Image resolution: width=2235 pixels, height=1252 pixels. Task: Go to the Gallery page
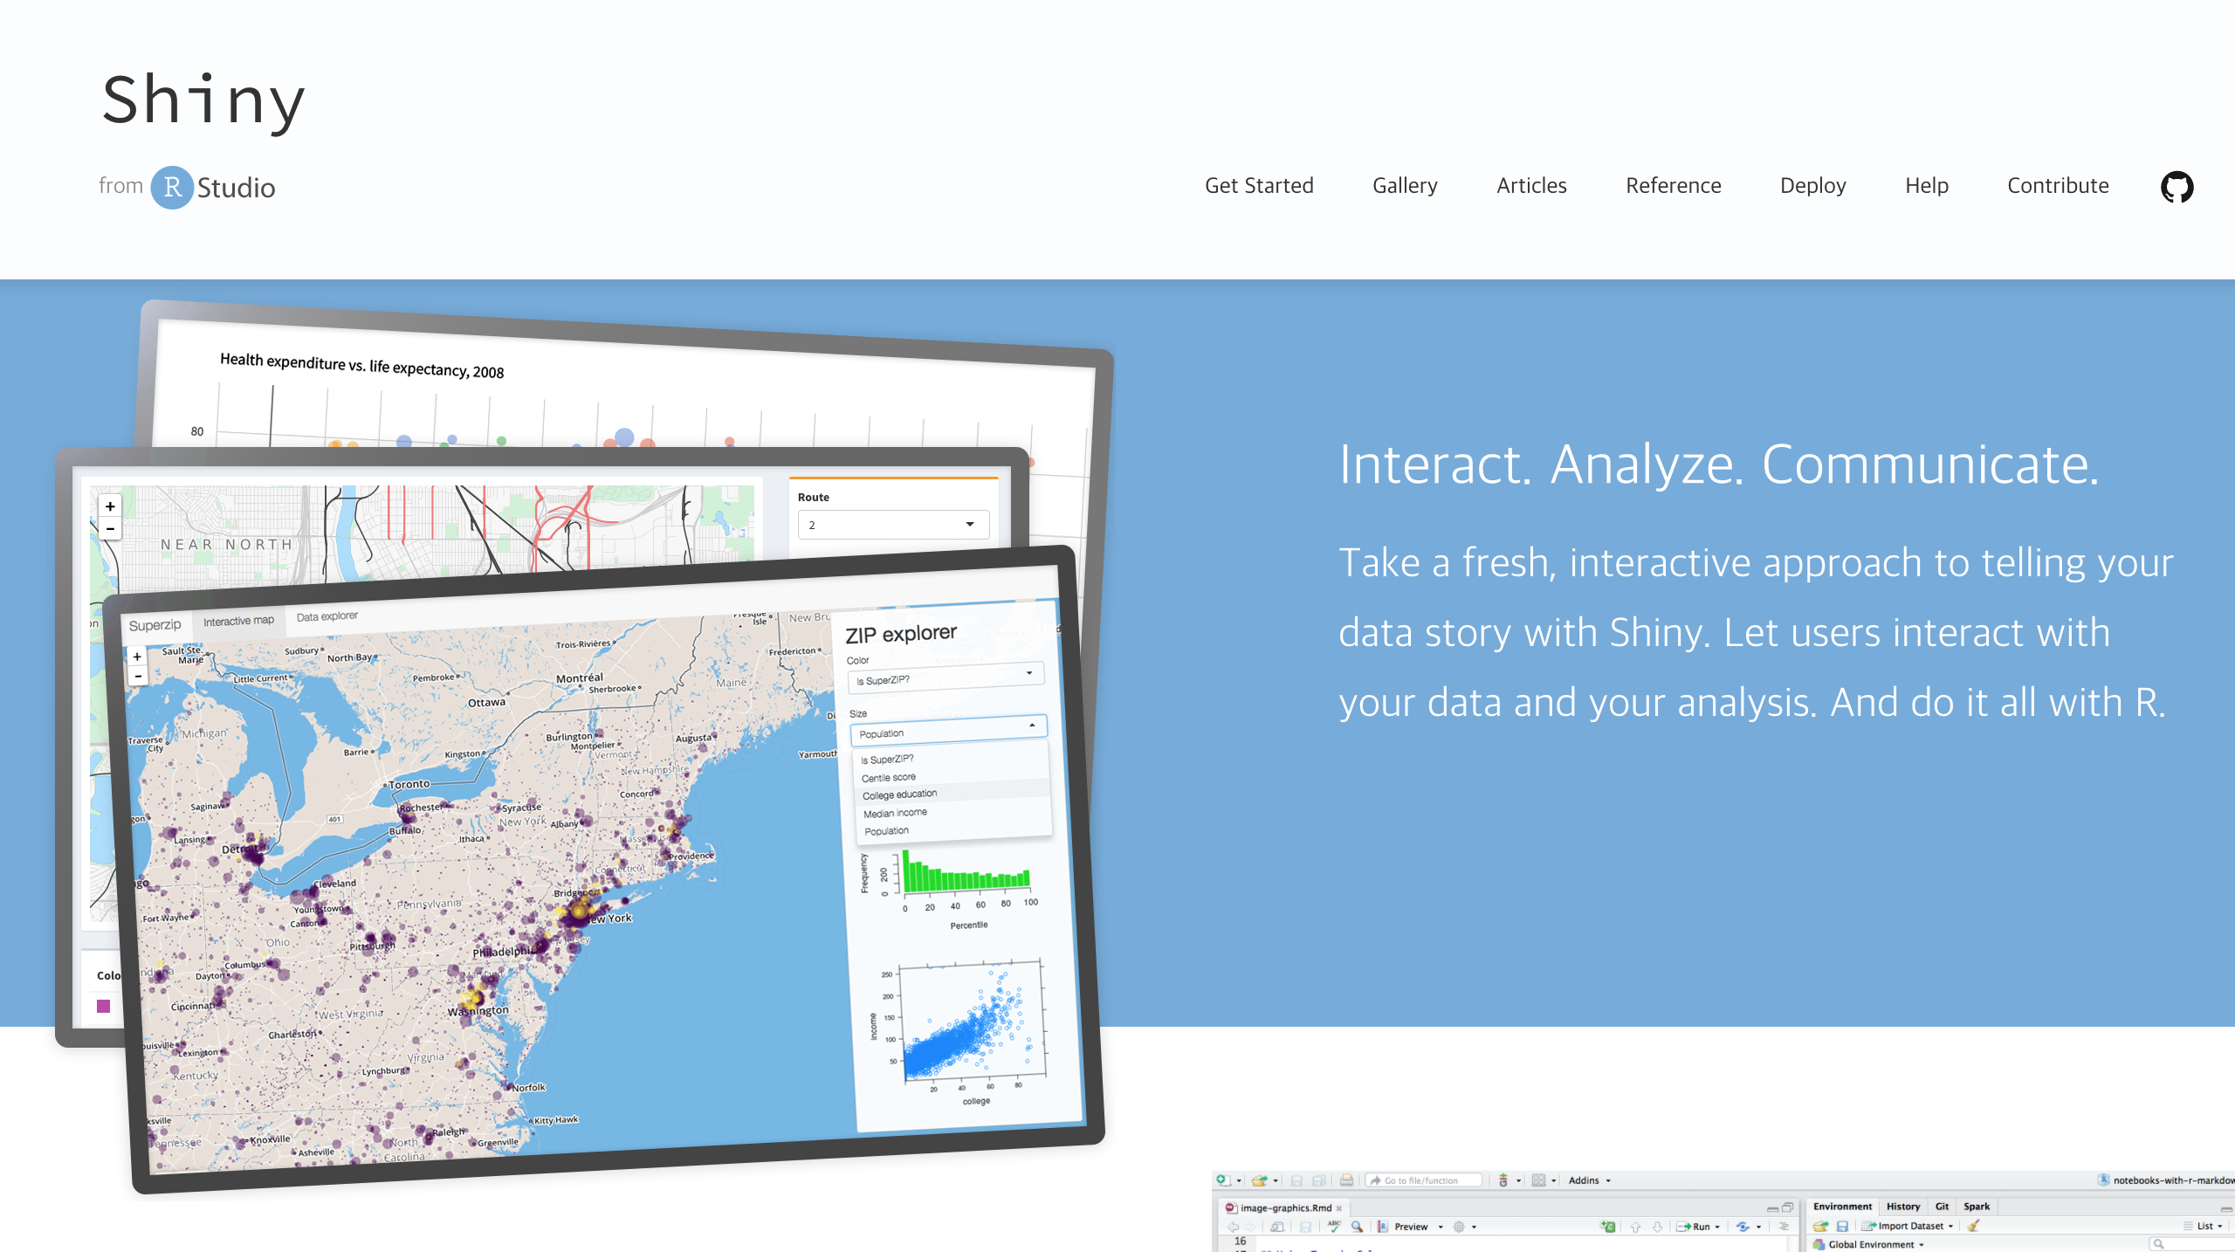point(1405,186)
